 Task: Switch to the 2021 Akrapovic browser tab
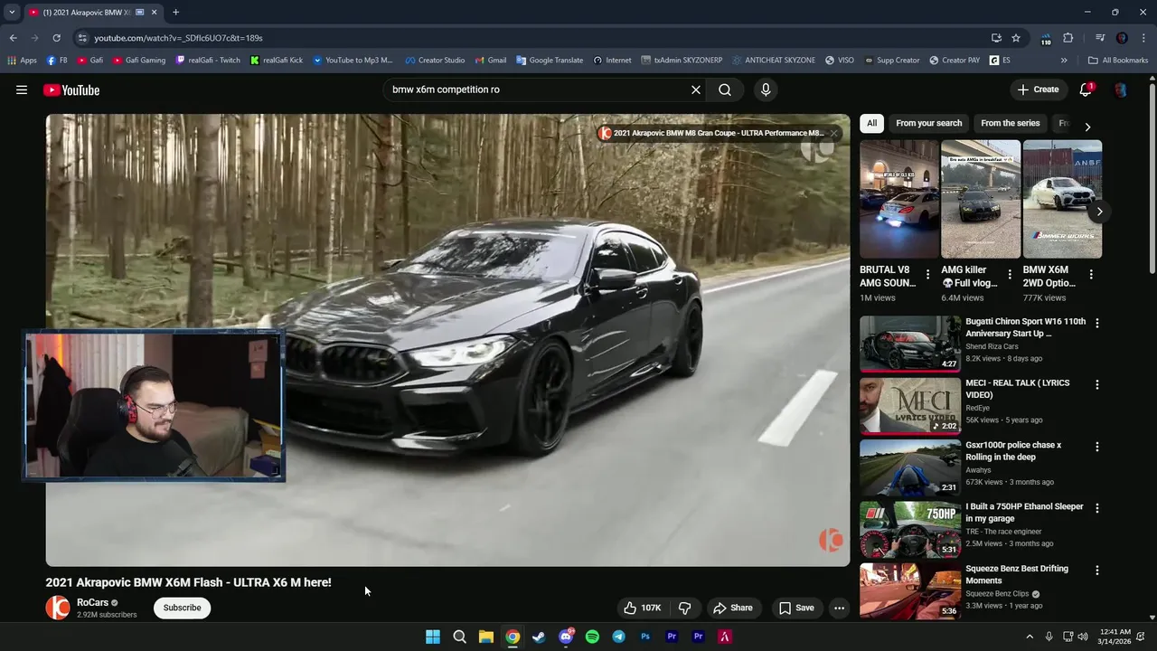point(86,13)
